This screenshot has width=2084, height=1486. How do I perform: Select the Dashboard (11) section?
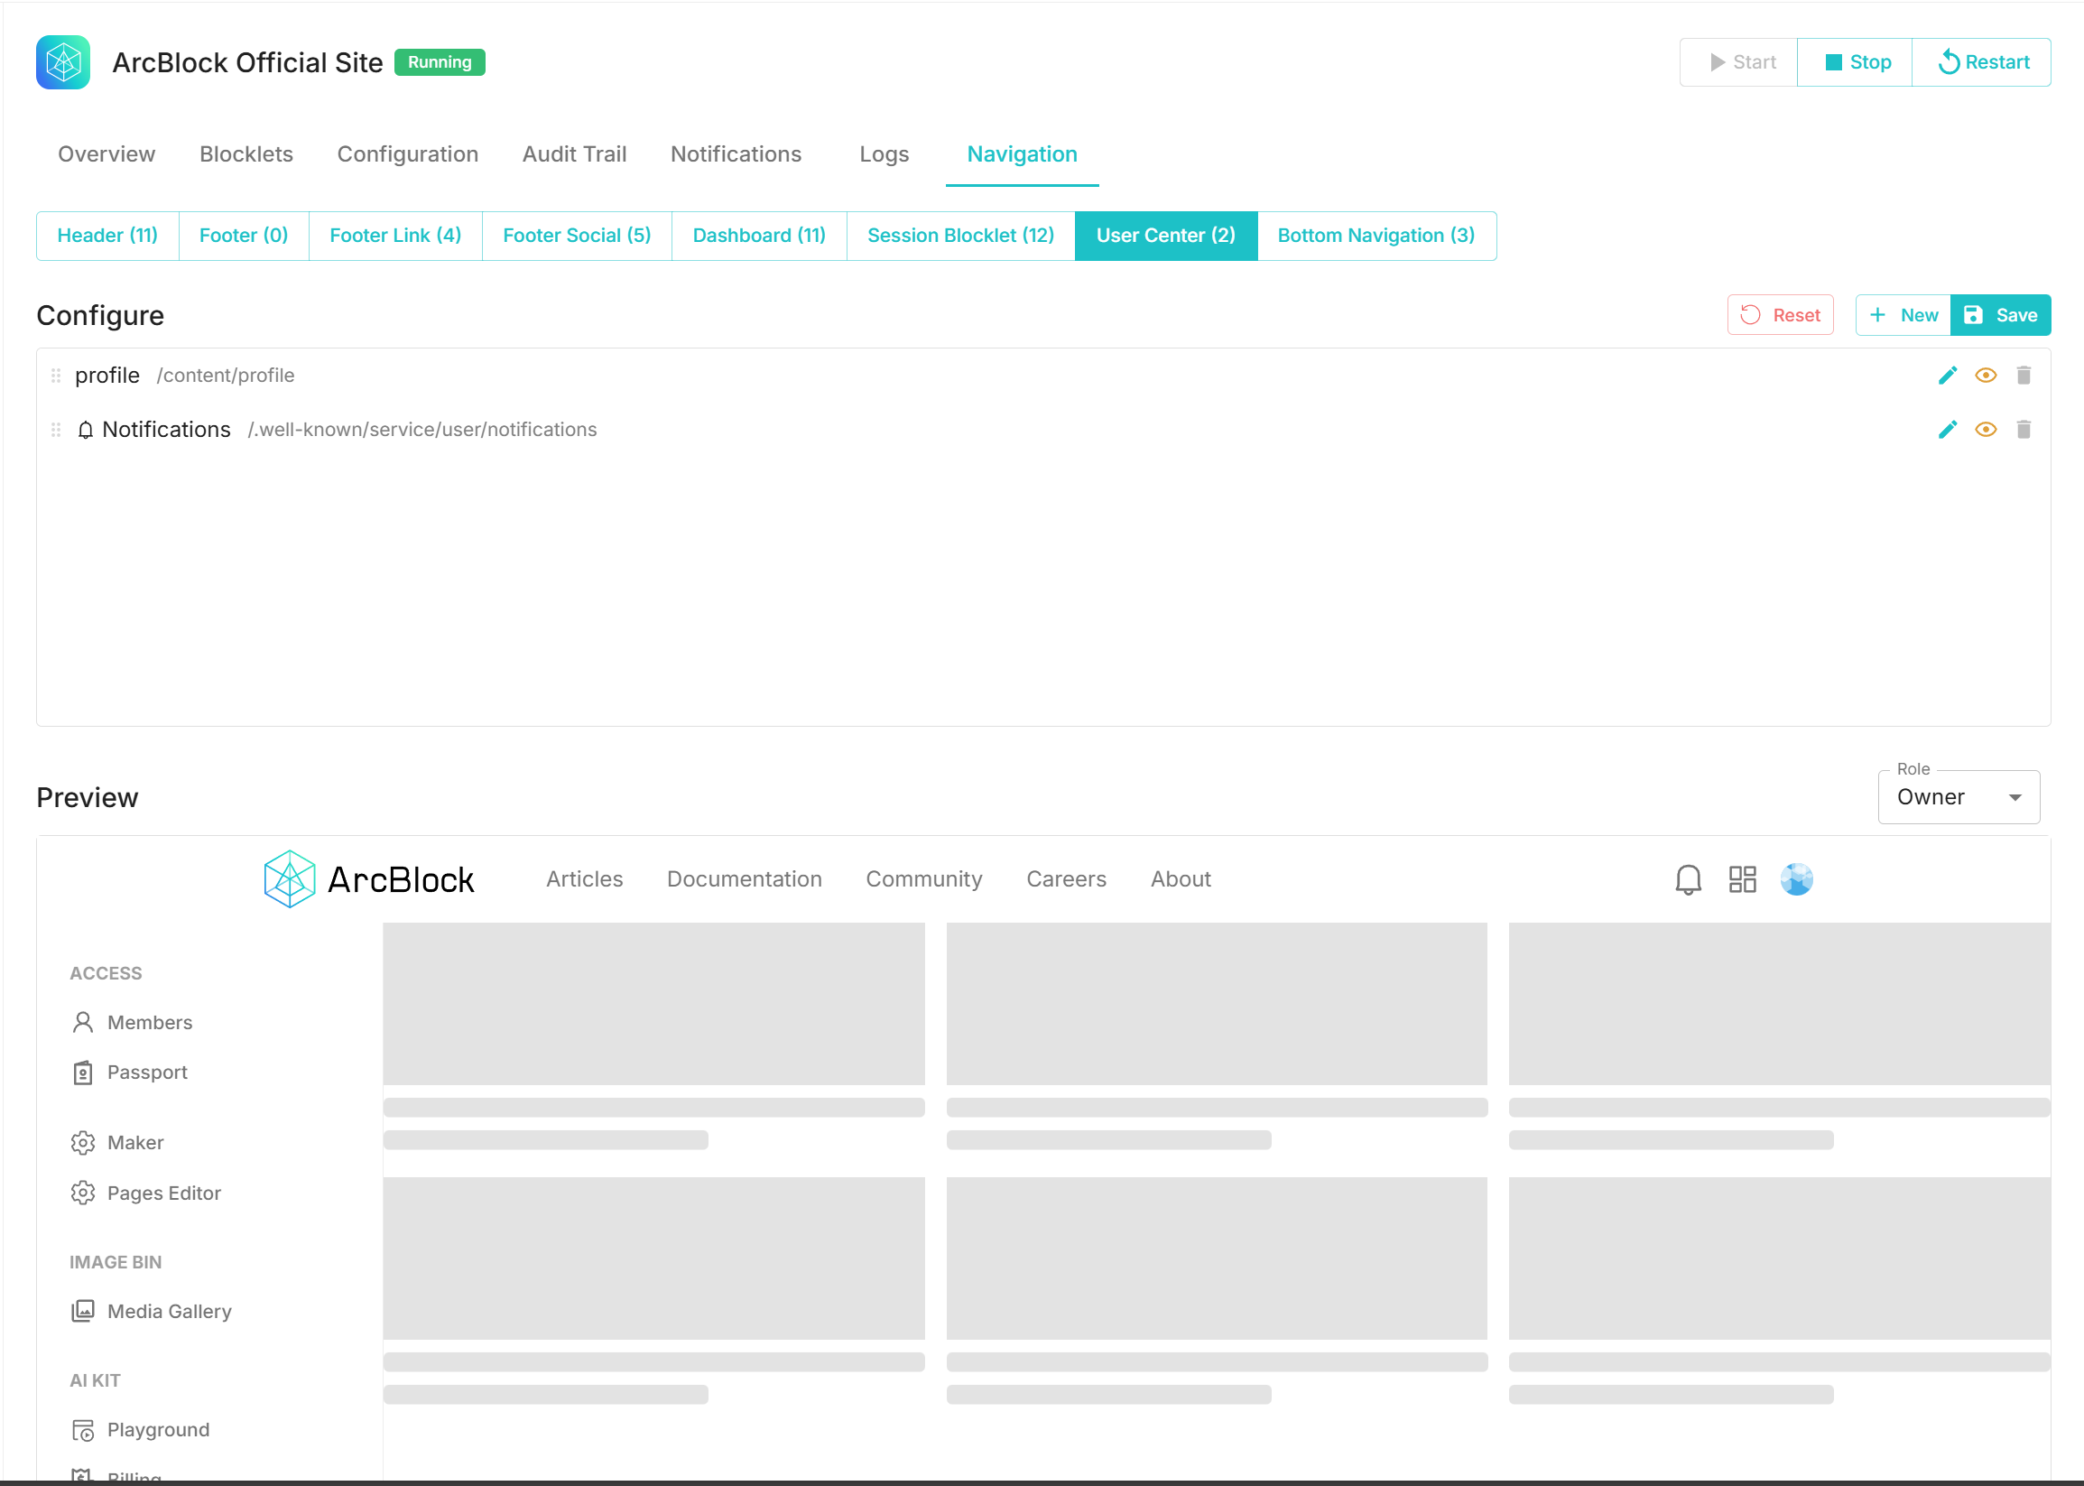pyautogui.click(x=759, y=236)
